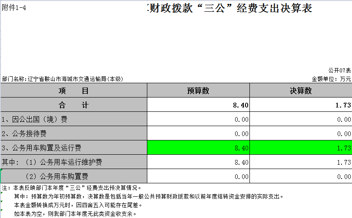Viewport: 352px width, 218px height.
Task: Select final 1.73 in the 公务用车运行维护费 row
Action: coord(301,162)
